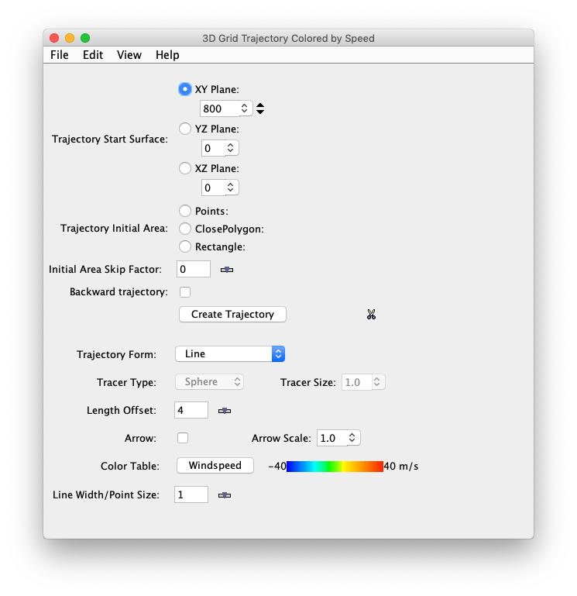Select the YZ Plane radio button
This screenshot has height=596, width=577.
[x=185, y=129]
